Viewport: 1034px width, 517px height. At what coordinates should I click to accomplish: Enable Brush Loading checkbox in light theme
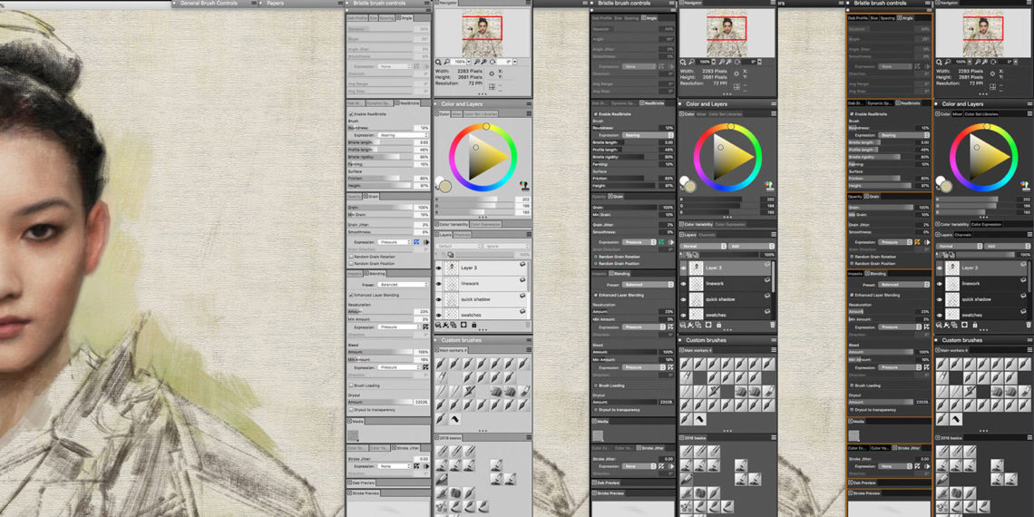pos(351,385)
